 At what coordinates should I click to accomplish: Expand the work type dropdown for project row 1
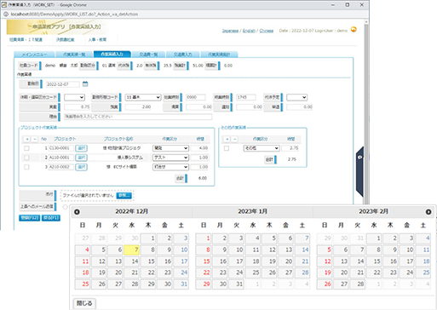(170, 148)
